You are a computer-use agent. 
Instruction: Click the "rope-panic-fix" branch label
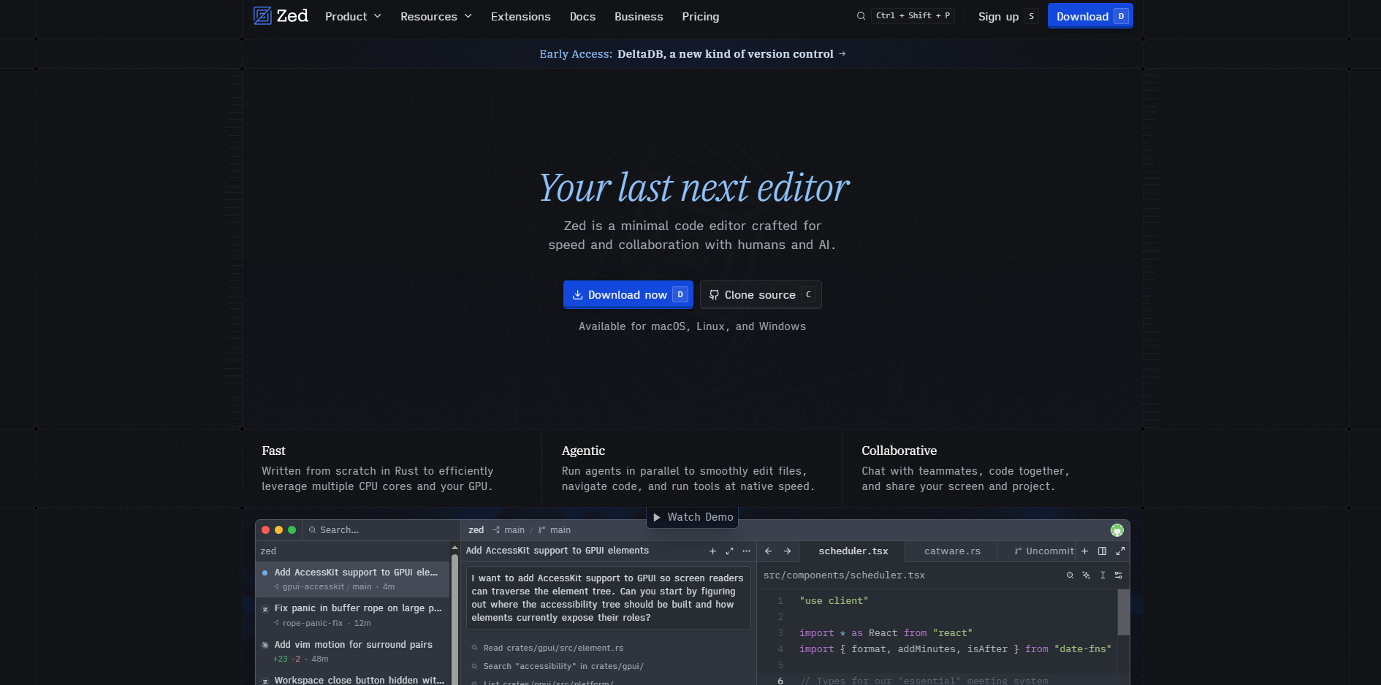(x=313, y=623)
